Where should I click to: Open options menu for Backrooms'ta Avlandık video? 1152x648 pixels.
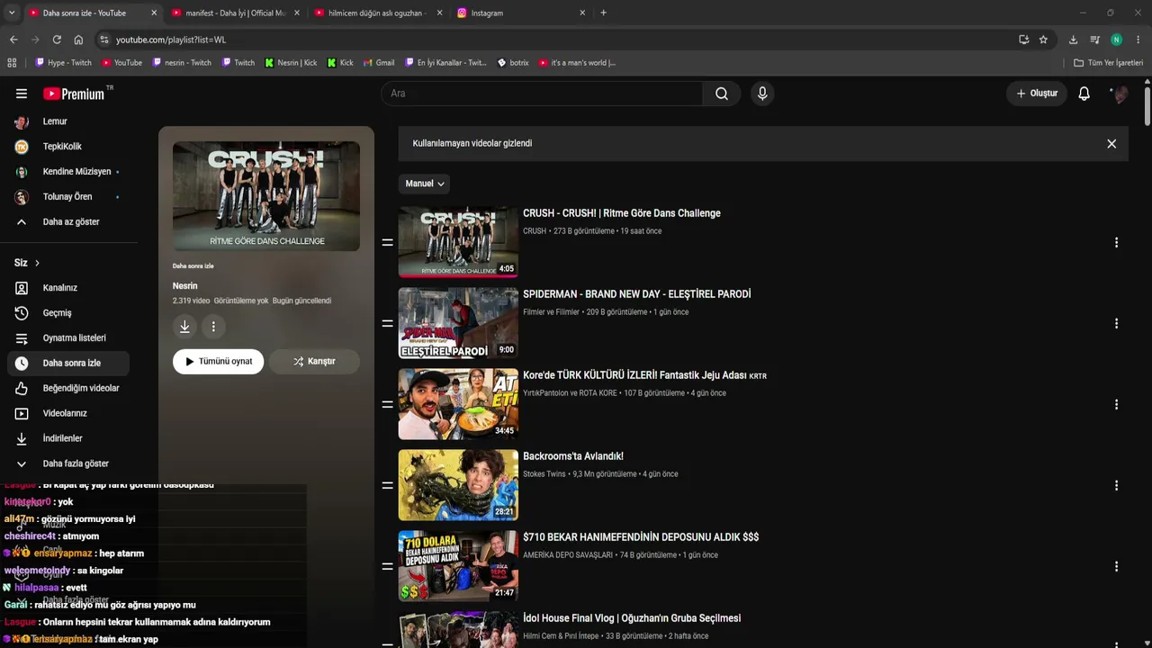pos(1116,485)
